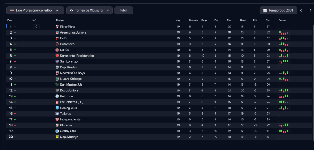Click the C info badge for River Plate
314x150 pixels.
point(36,27)
